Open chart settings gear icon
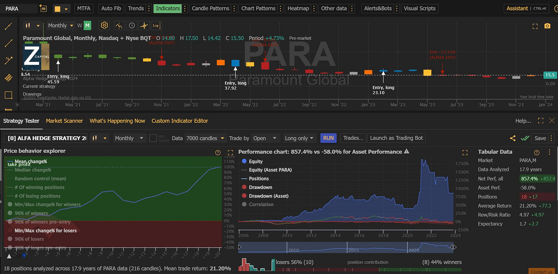The width and height of the screenshot is (558, 274). [104, 26]
